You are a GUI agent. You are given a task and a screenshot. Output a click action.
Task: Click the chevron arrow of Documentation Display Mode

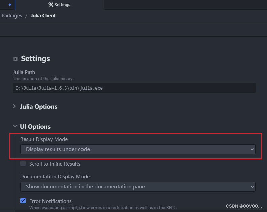click(252, 186)
